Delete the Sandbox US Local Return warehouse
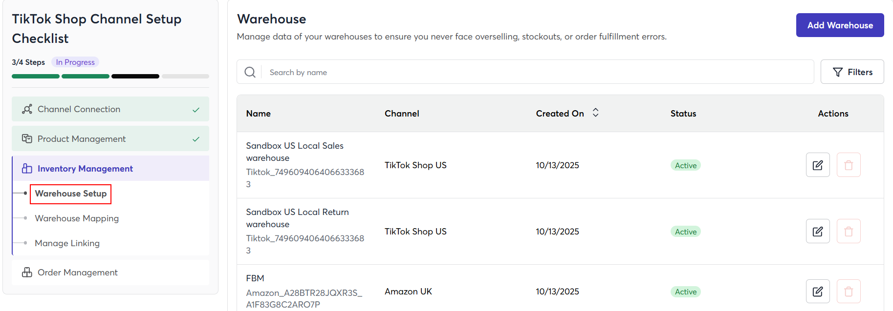 848,232
